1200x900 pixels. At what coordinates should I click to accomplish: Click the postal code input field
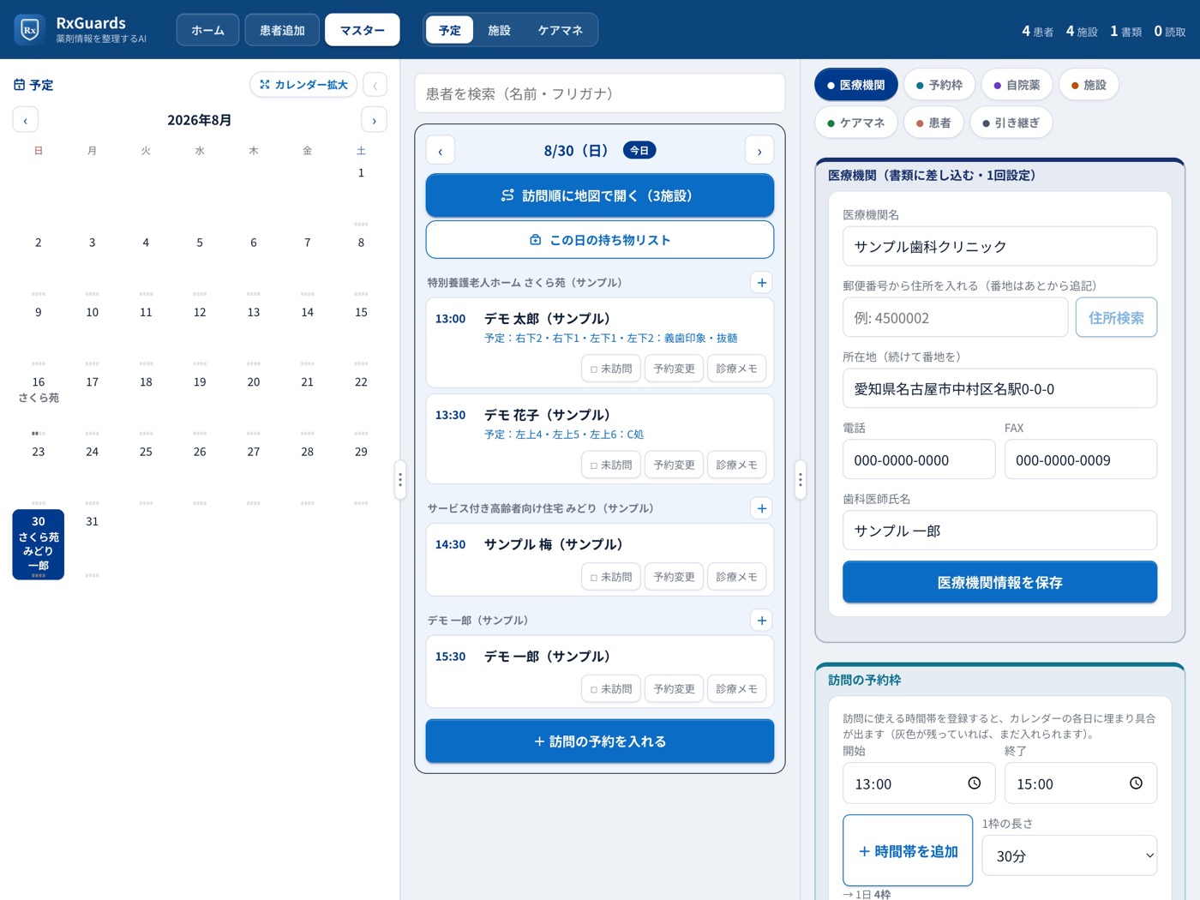tap(955, 318)
